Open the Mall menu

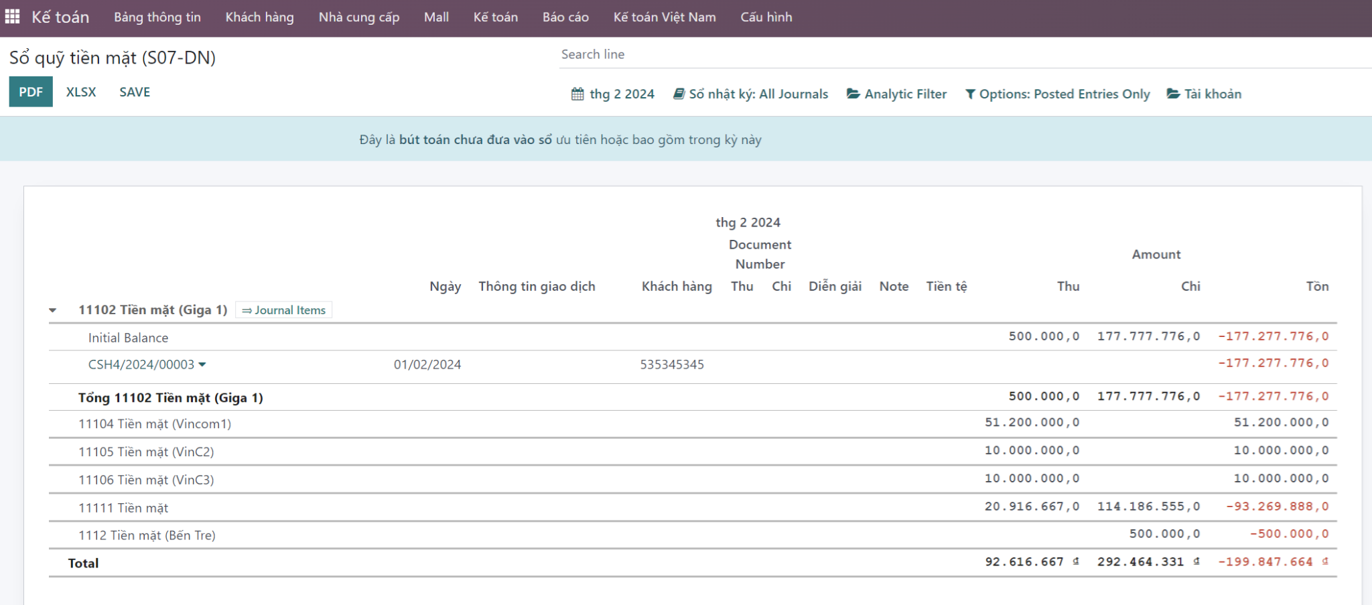(436, 17)
